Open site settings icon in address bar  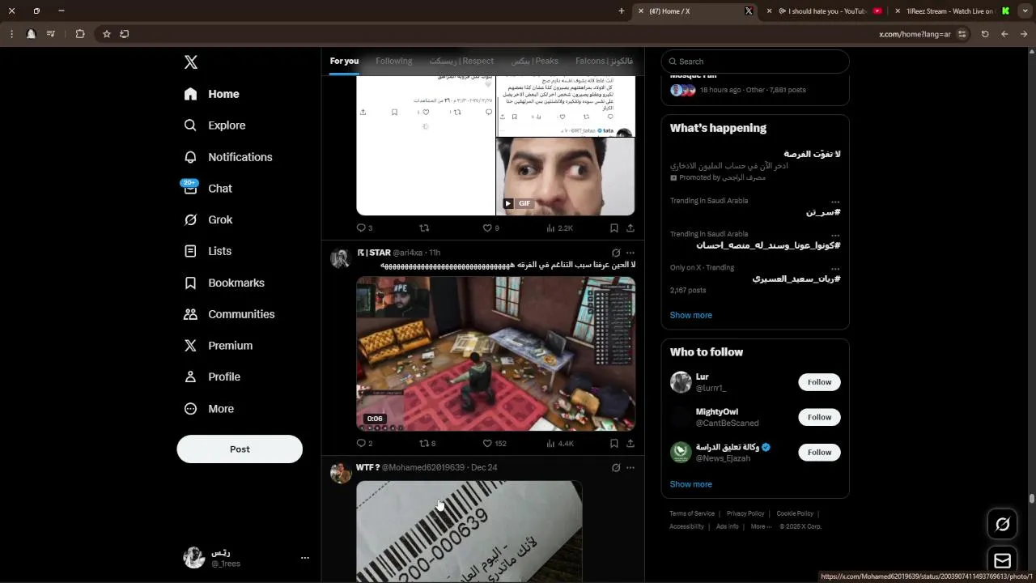click(962, 34)
